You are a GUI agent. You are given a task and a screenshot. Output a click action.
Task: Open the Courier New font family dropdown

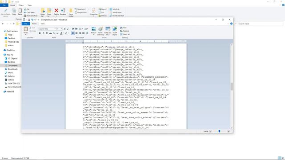click(55, 29)
